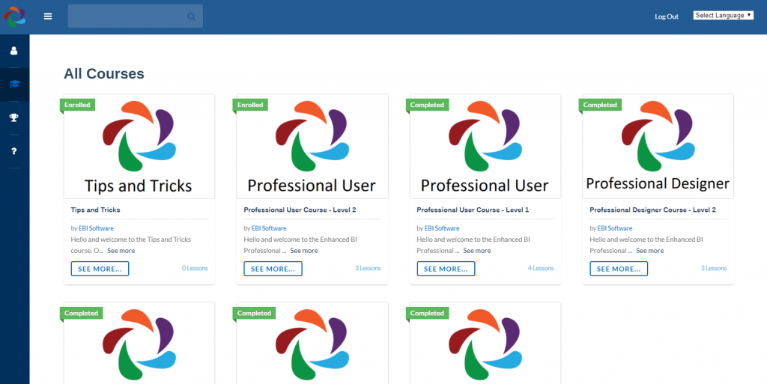Image resolution: width=767 pixels, height=384 pixels.
Task: Click Completed badge on Designer Level 2 card
Action: point(600,105)
